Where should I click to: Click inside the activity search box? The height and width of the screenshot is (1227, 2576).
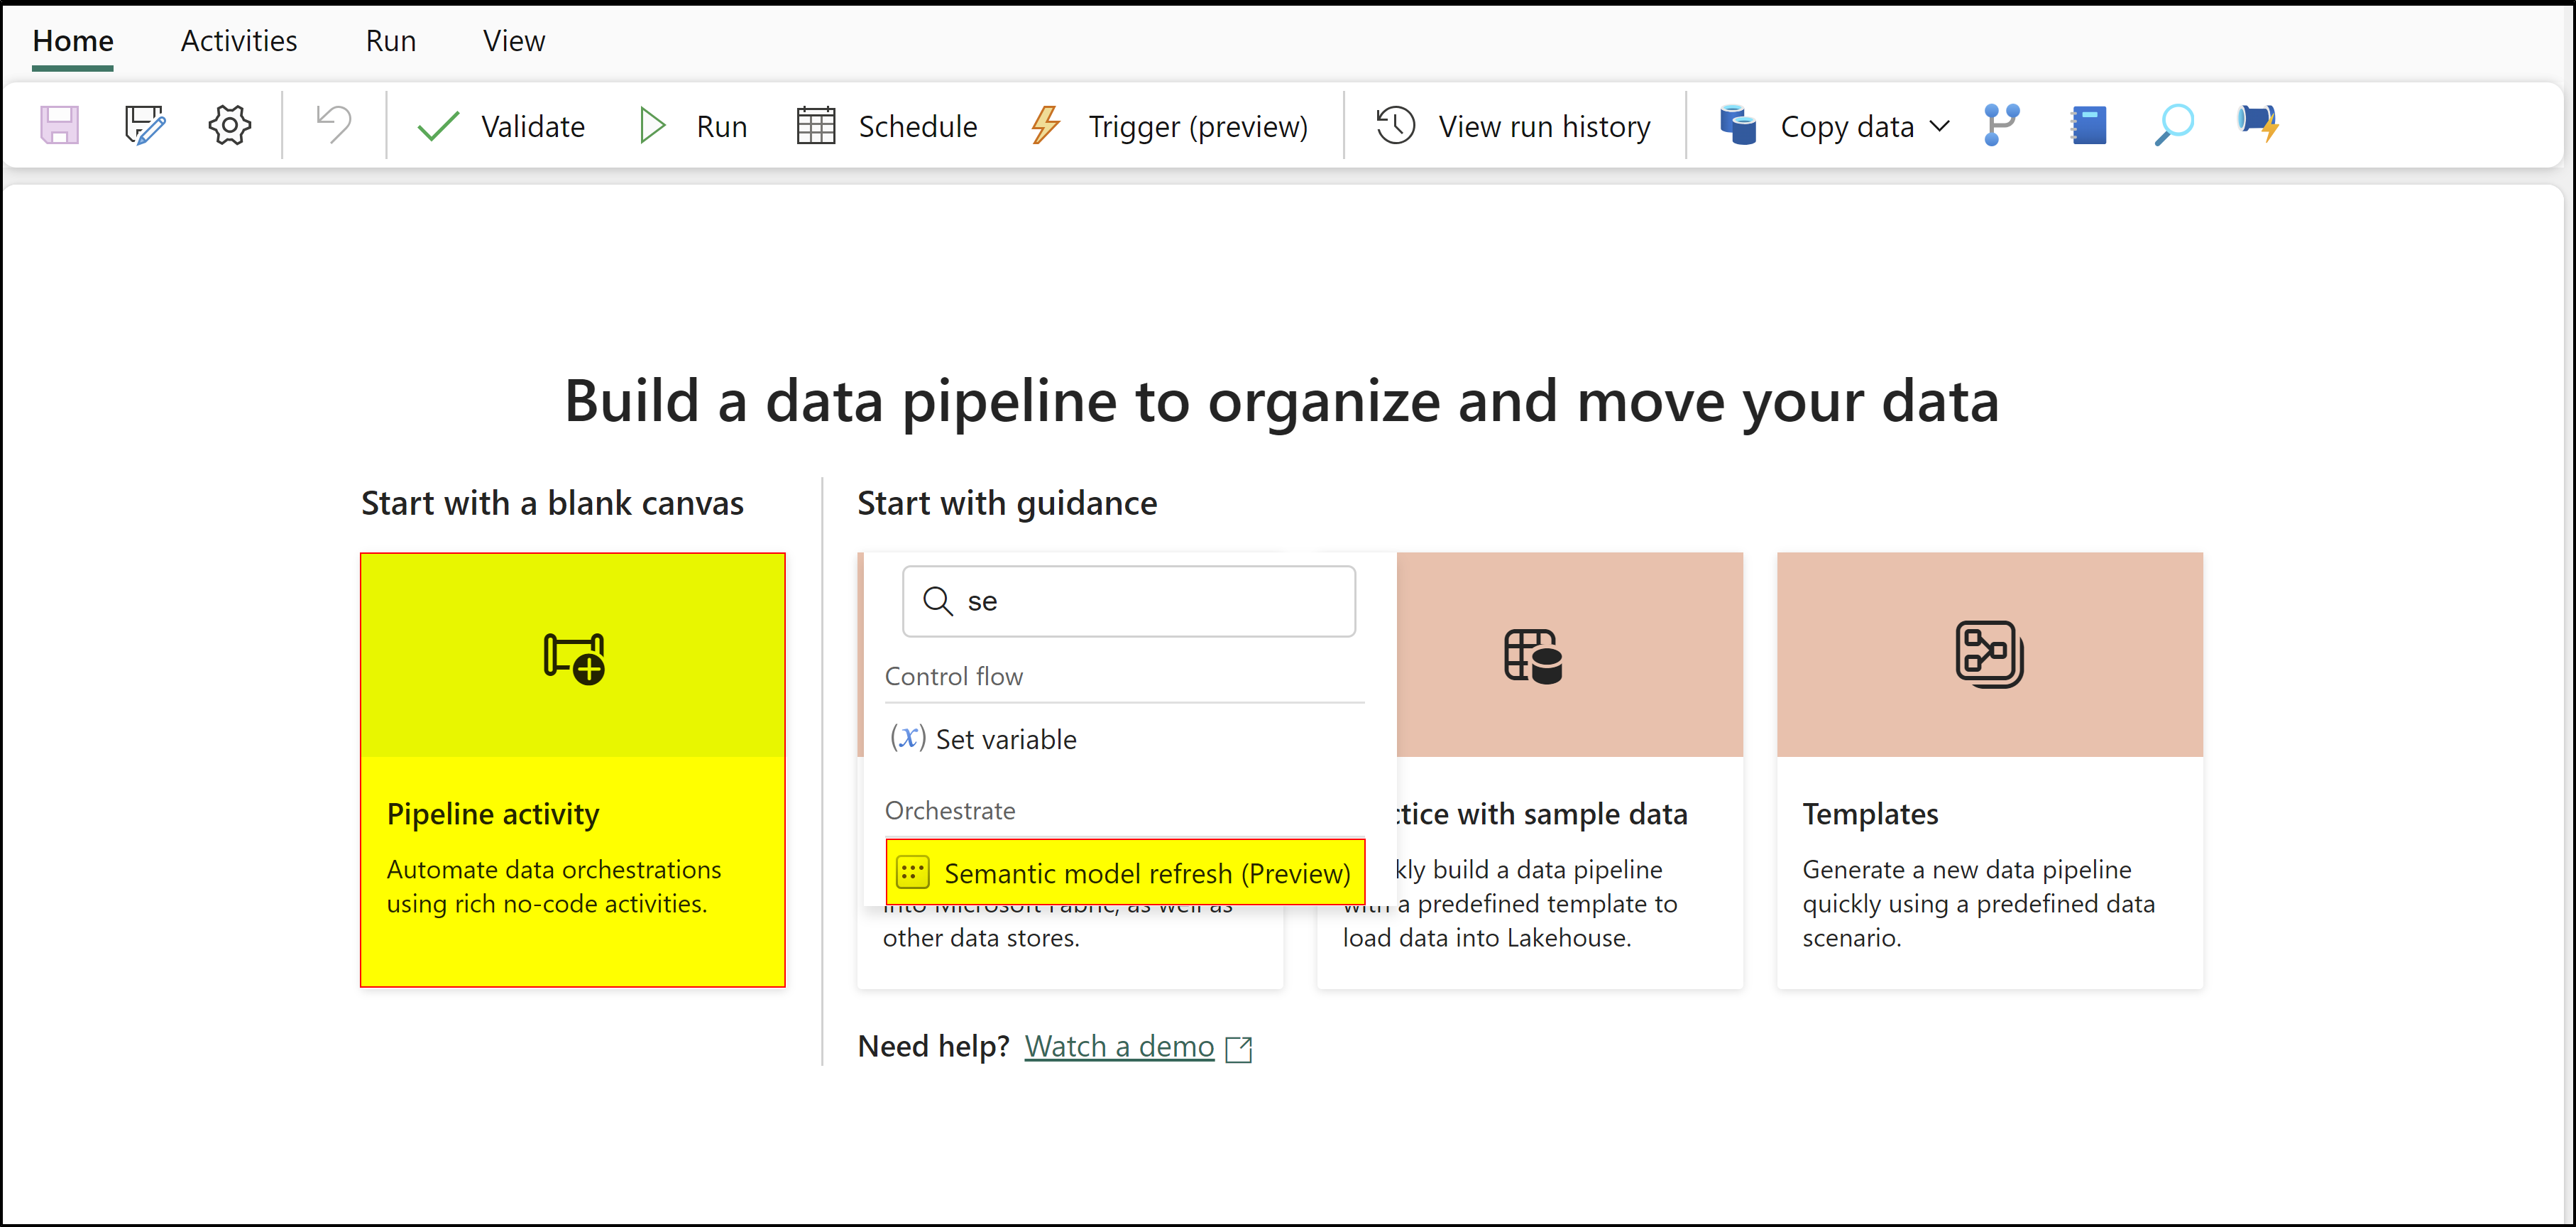pos(1128,600)
